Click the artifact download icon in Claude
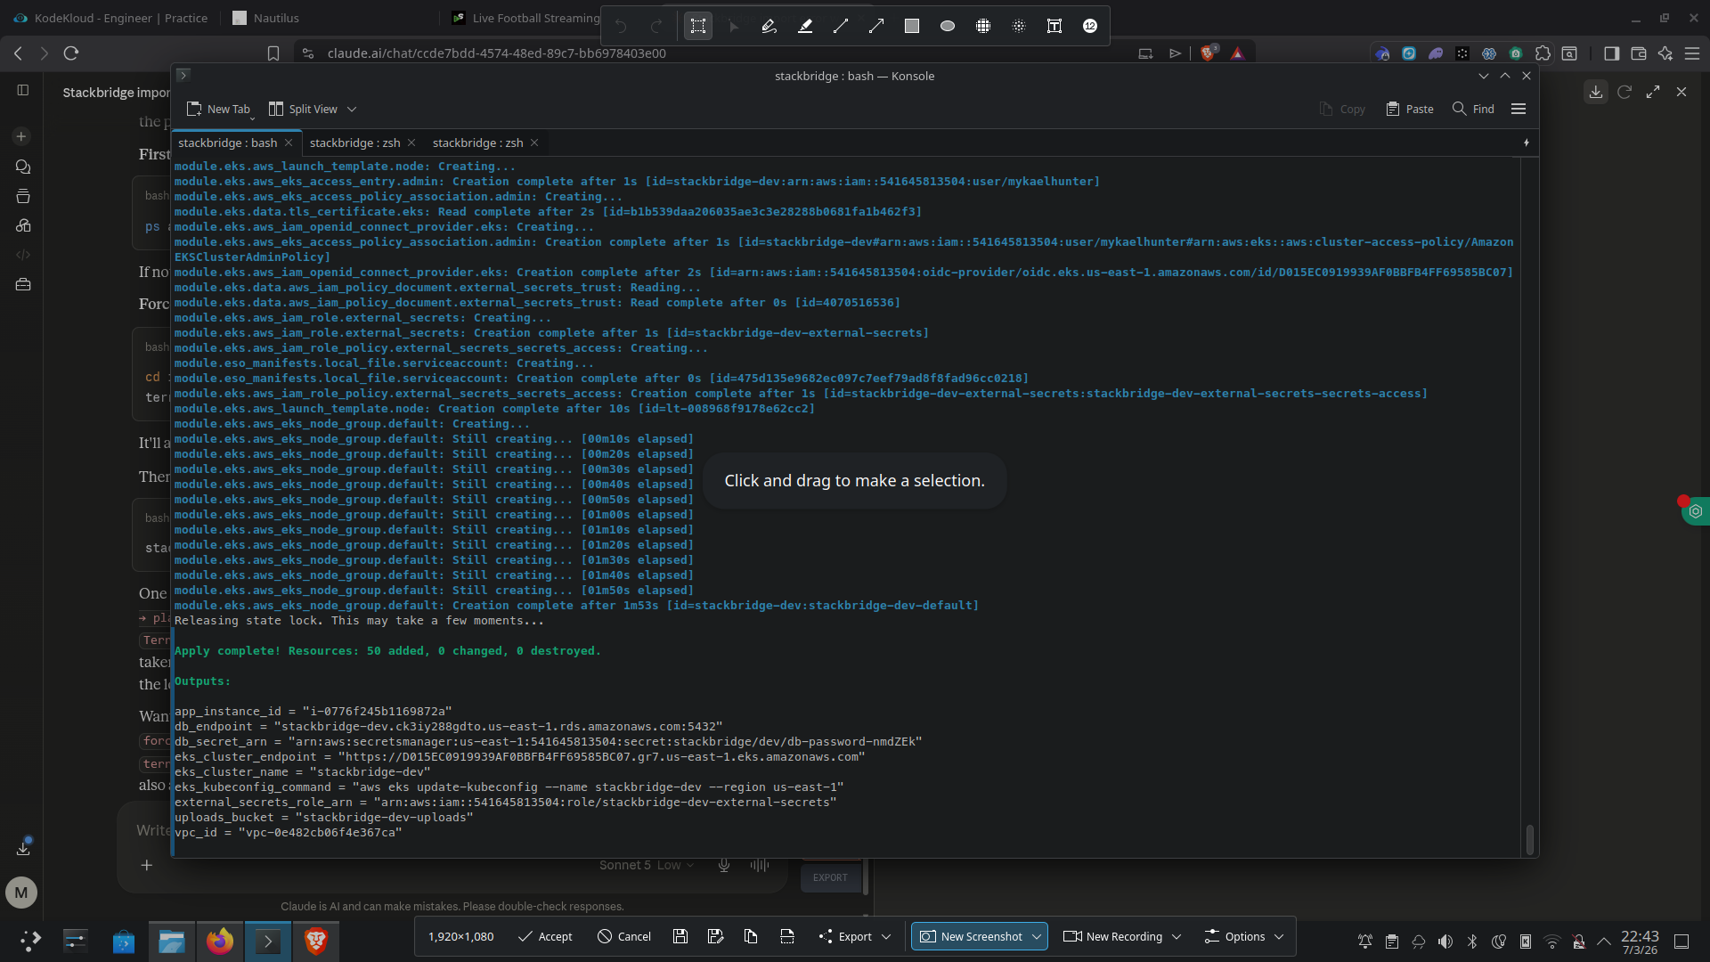Image resolution: width=1710 pixels, height=962 pixels. point(1596,92)
